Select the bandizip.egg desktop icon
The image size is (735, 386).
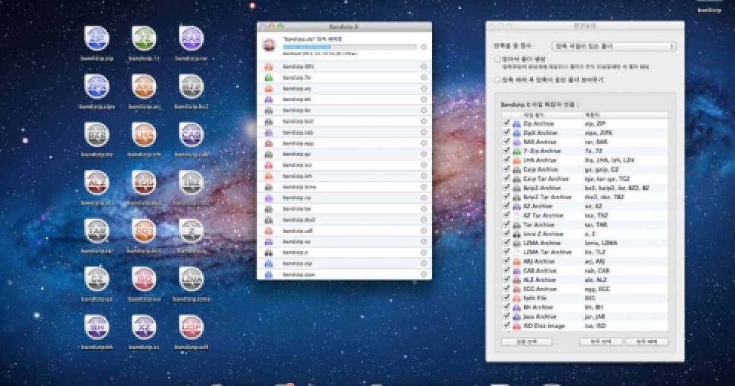point(144,183)
